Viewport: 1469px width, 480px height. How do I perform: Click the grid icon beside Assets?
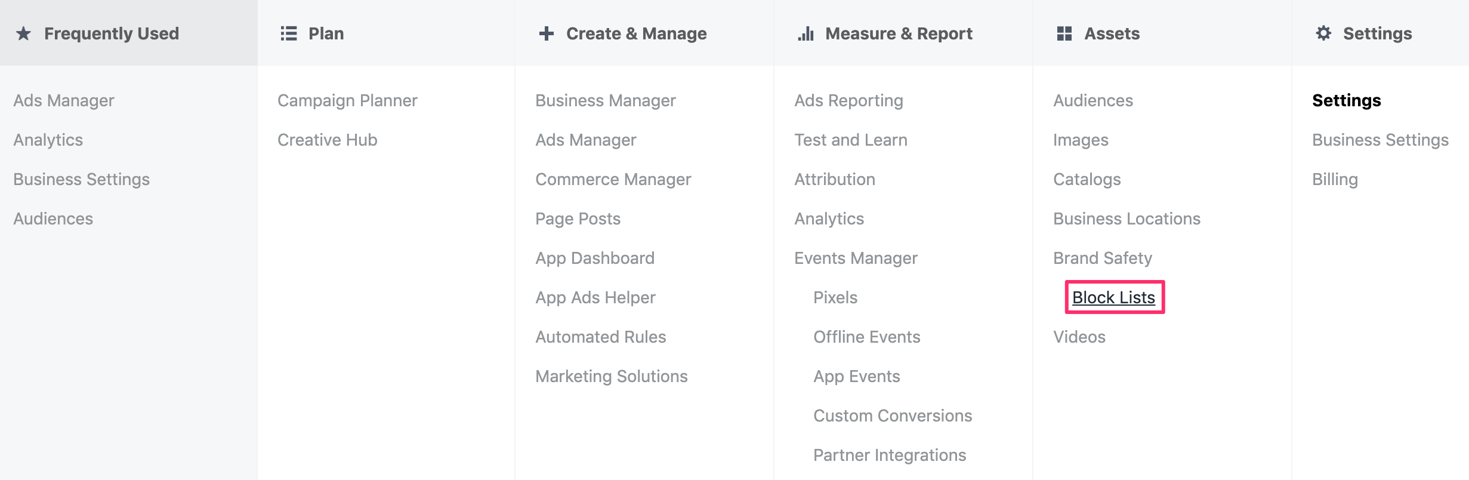1064,33
